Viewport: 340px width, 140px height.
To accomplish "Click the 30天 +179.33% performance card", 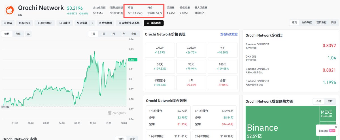I will click(x=160, y=66).
